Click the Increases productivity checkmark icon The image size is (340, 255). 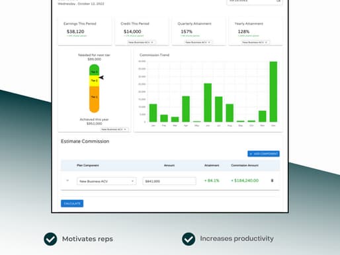coord(189,239)
